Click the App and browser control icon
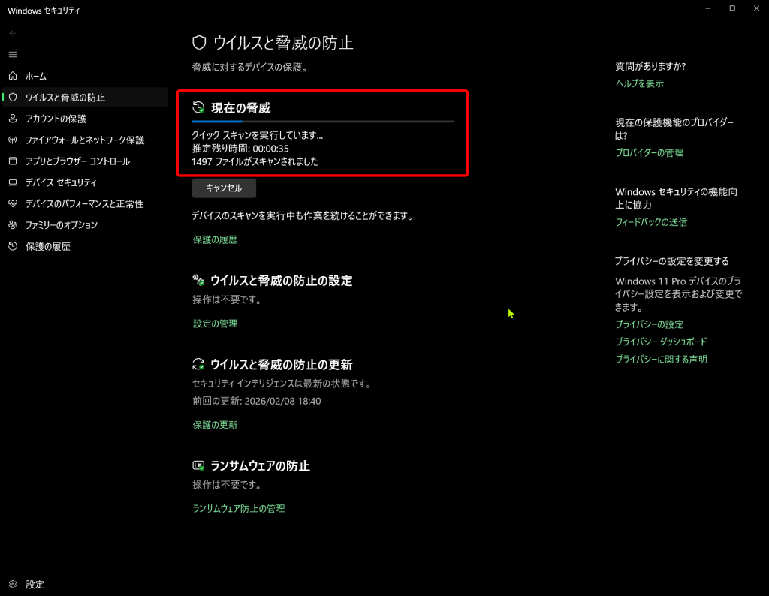Viewport: 769px width, 596px height. [12, 161]
